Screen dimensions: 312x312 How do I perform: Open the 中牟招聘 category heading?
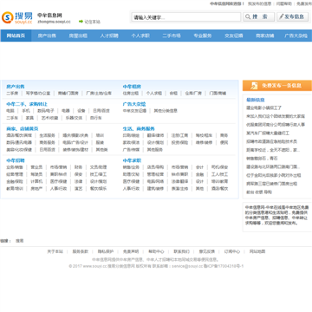pyautogui.click(x=16, y=160)
